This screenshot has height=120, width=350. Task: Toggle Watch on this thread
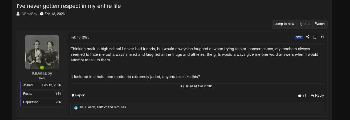320,24
